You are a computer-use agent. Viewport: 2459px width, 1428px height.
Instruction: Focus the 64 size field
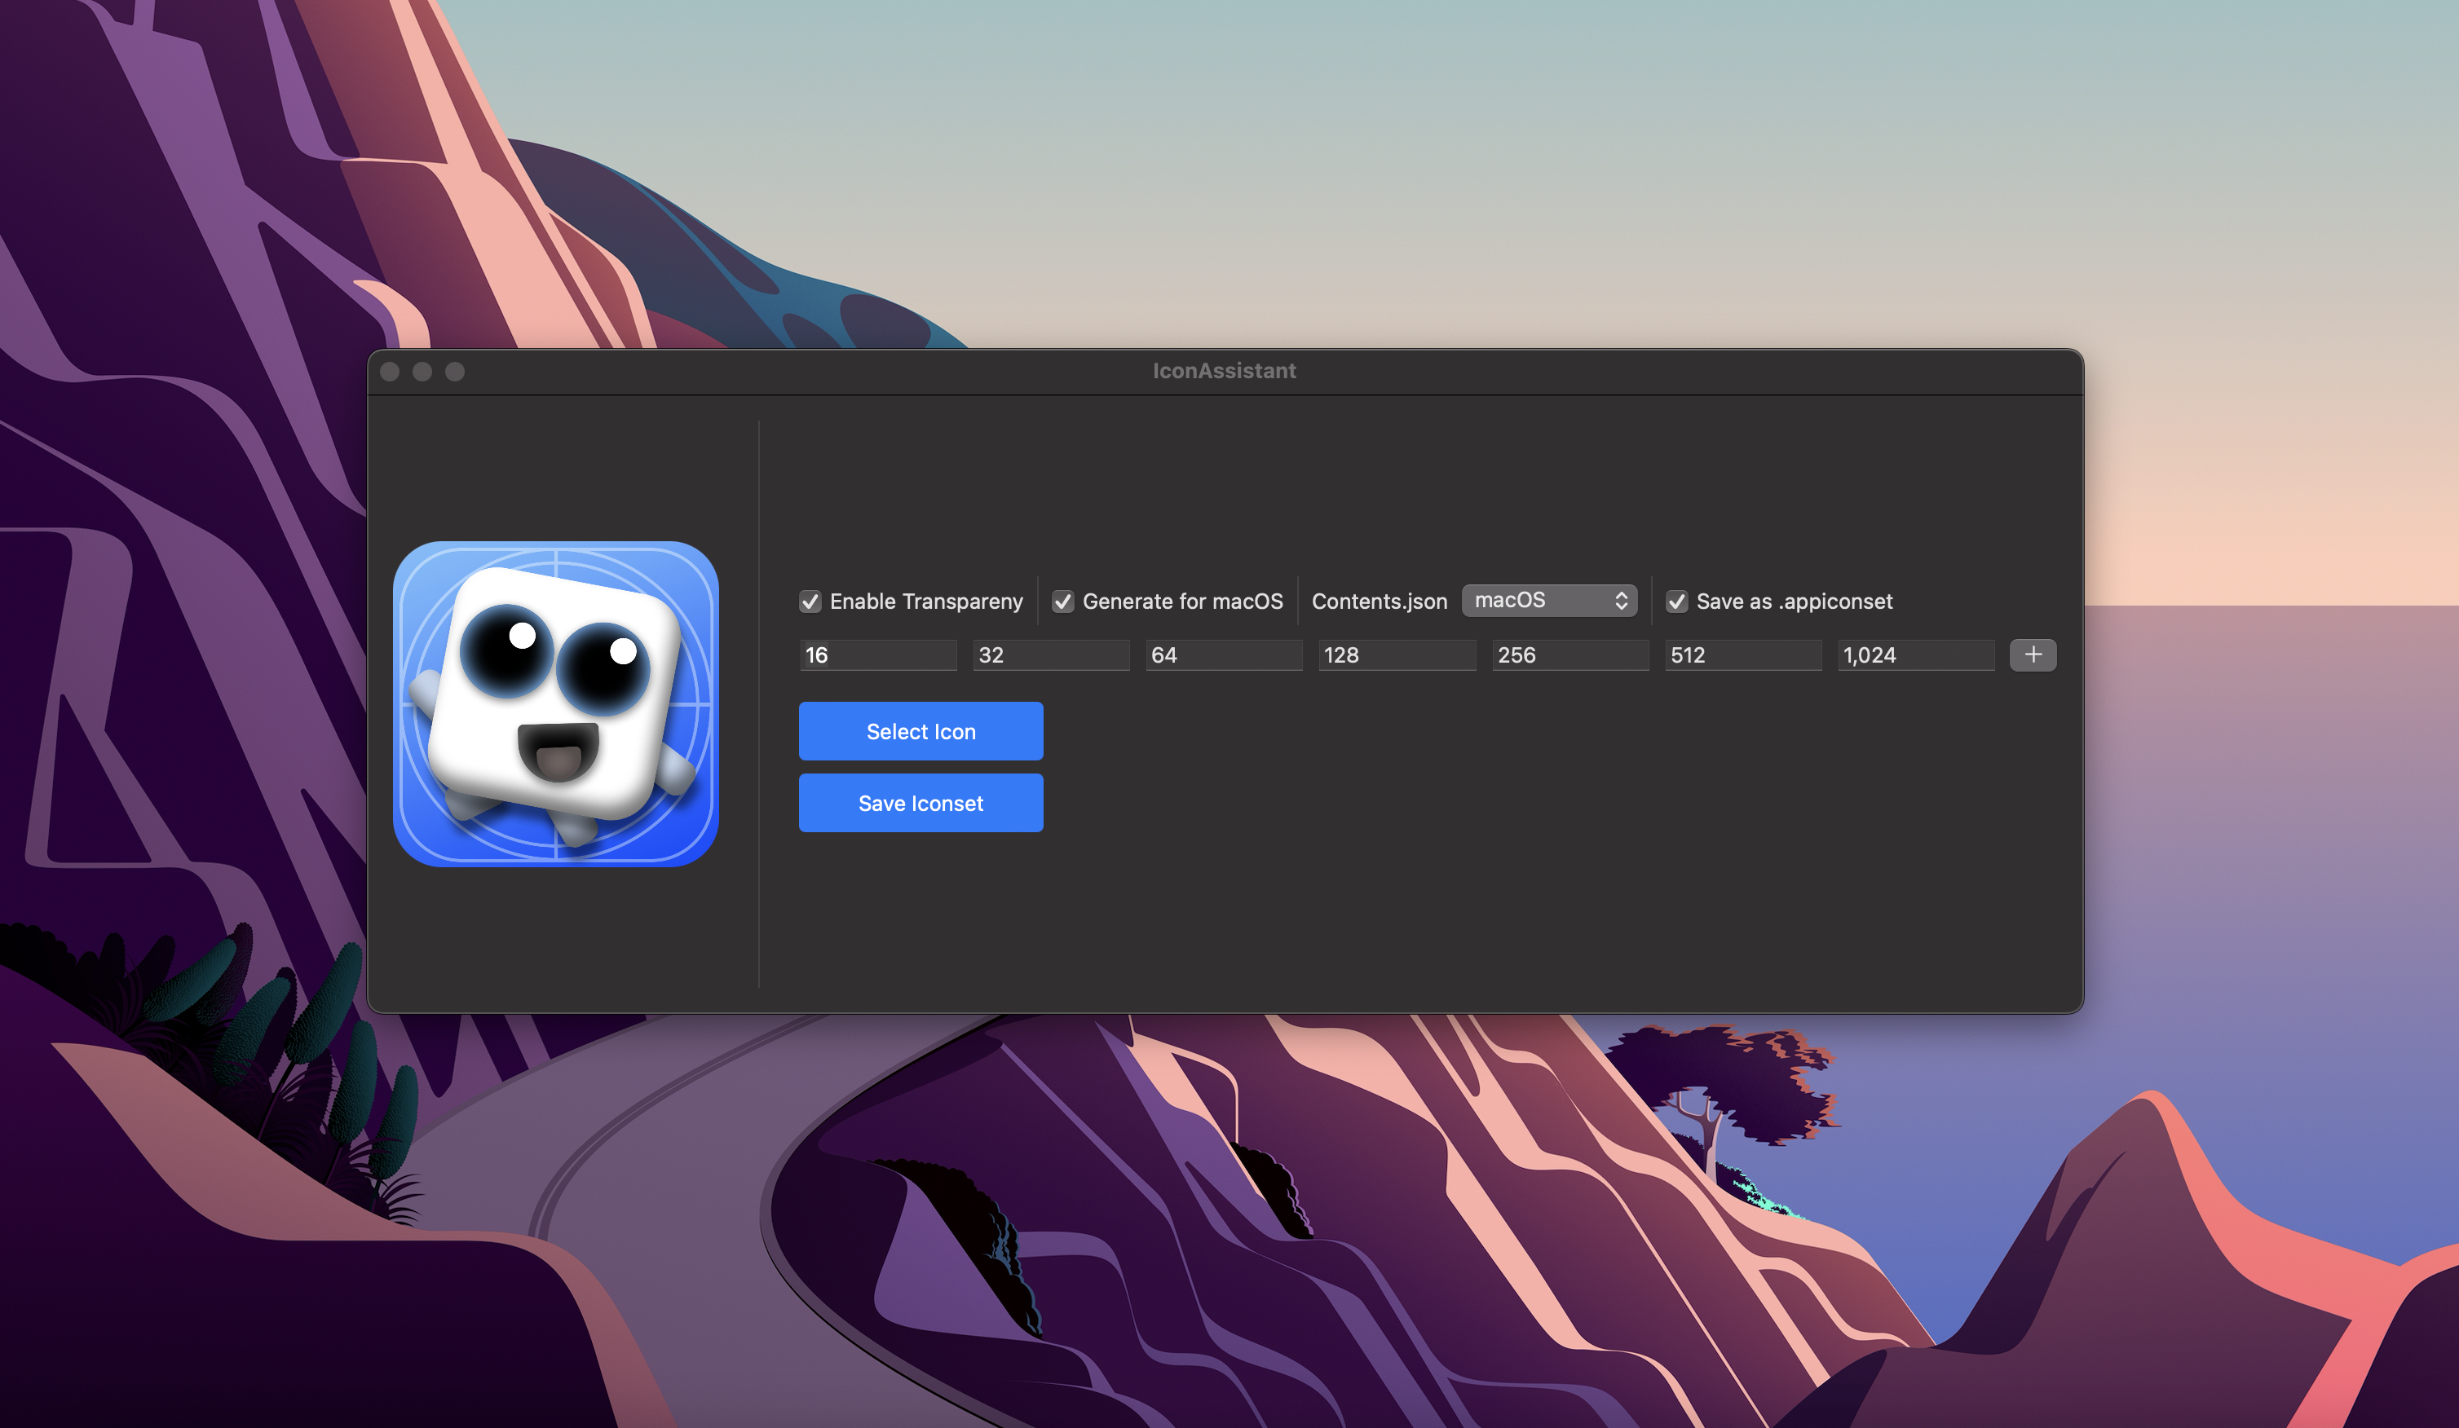[1224, 655]
